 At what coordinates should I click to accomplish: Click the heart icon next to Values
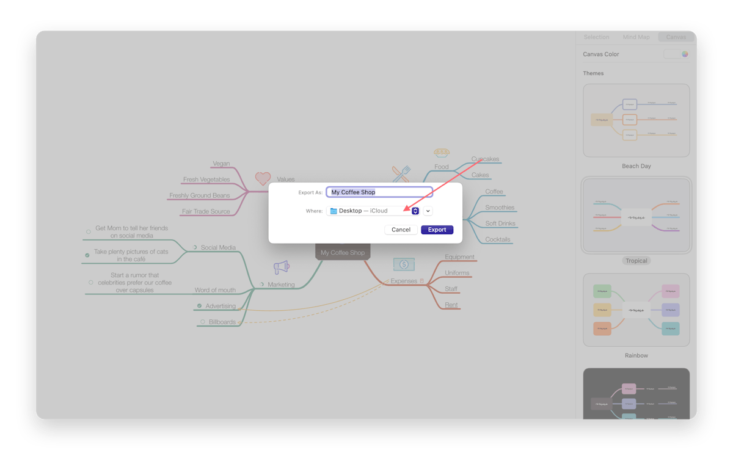[x=263, y=178]
